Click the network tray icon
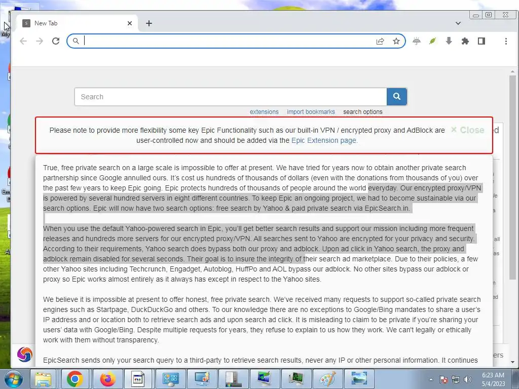The height and width of the screenshot is (389, 519). click(456, 379)
